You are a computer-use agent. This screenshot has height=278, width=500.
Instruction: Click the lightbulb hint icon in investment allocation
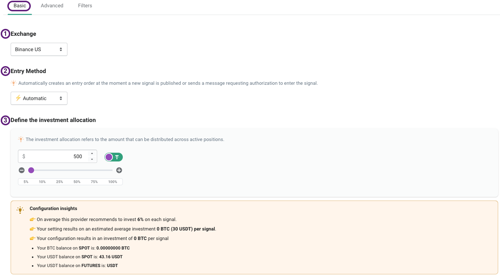point(21,139)
